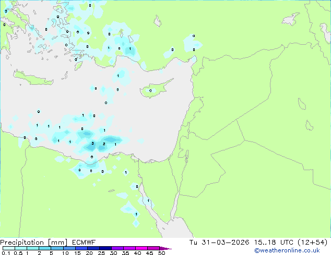Click the legend scale label '15'
This screenshot has width=331, height=255.
click(x=77, y=253)
